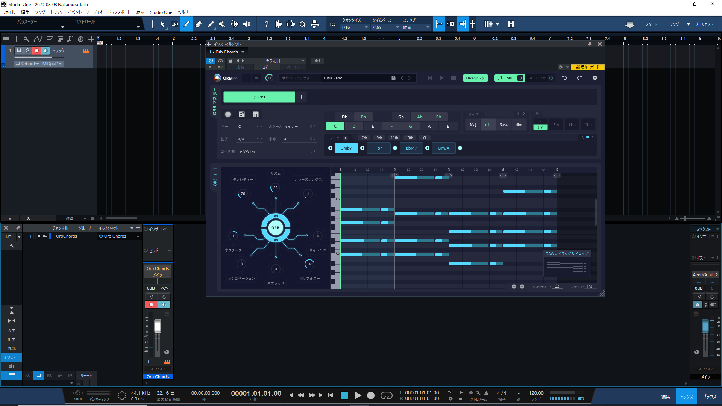Click the スタート button at top right

(x=651, y=24)
